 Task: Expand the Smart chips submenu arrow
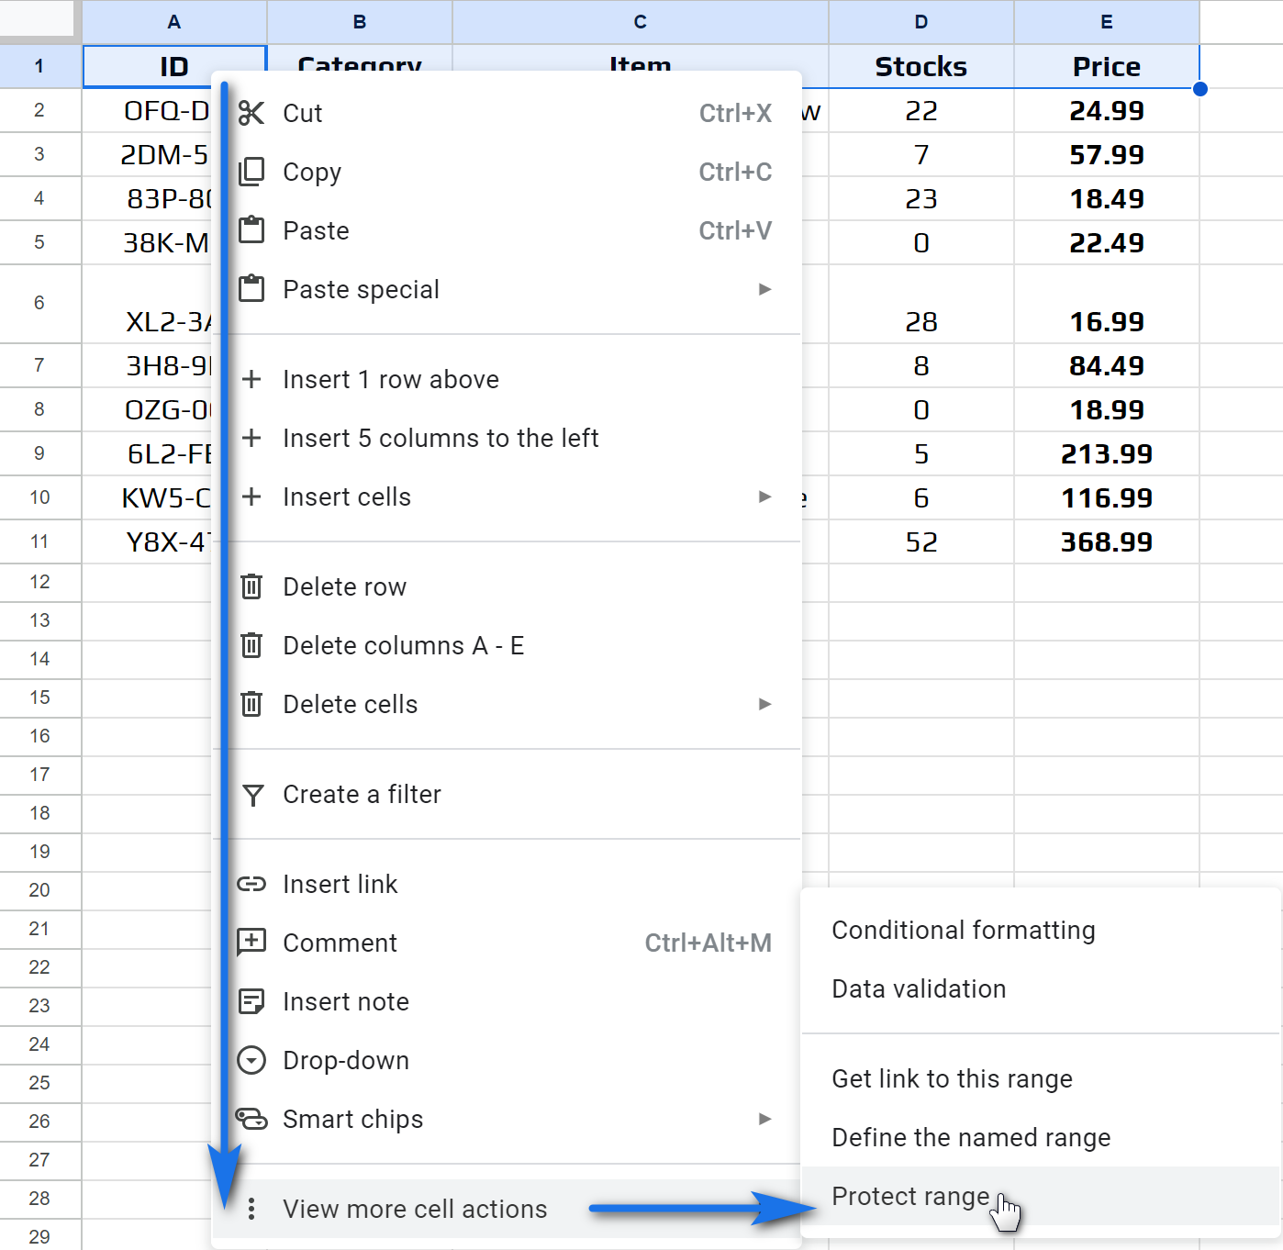pos(764,1119)
